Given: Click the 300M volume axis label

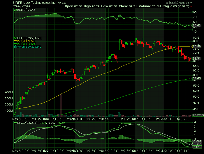Looking at the screenshot, I should (9, 99).
